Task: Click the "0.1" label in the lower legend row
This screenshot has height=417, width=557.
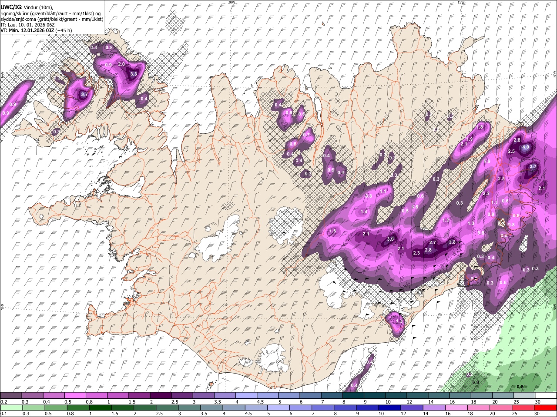Action: click(3, 414)
